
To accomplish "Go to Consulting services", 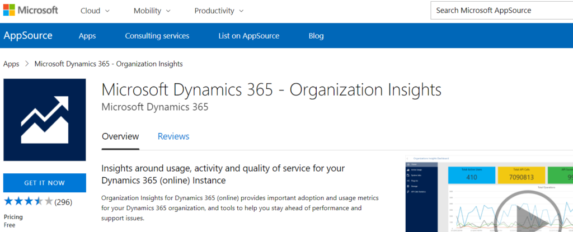I will 157,36.
